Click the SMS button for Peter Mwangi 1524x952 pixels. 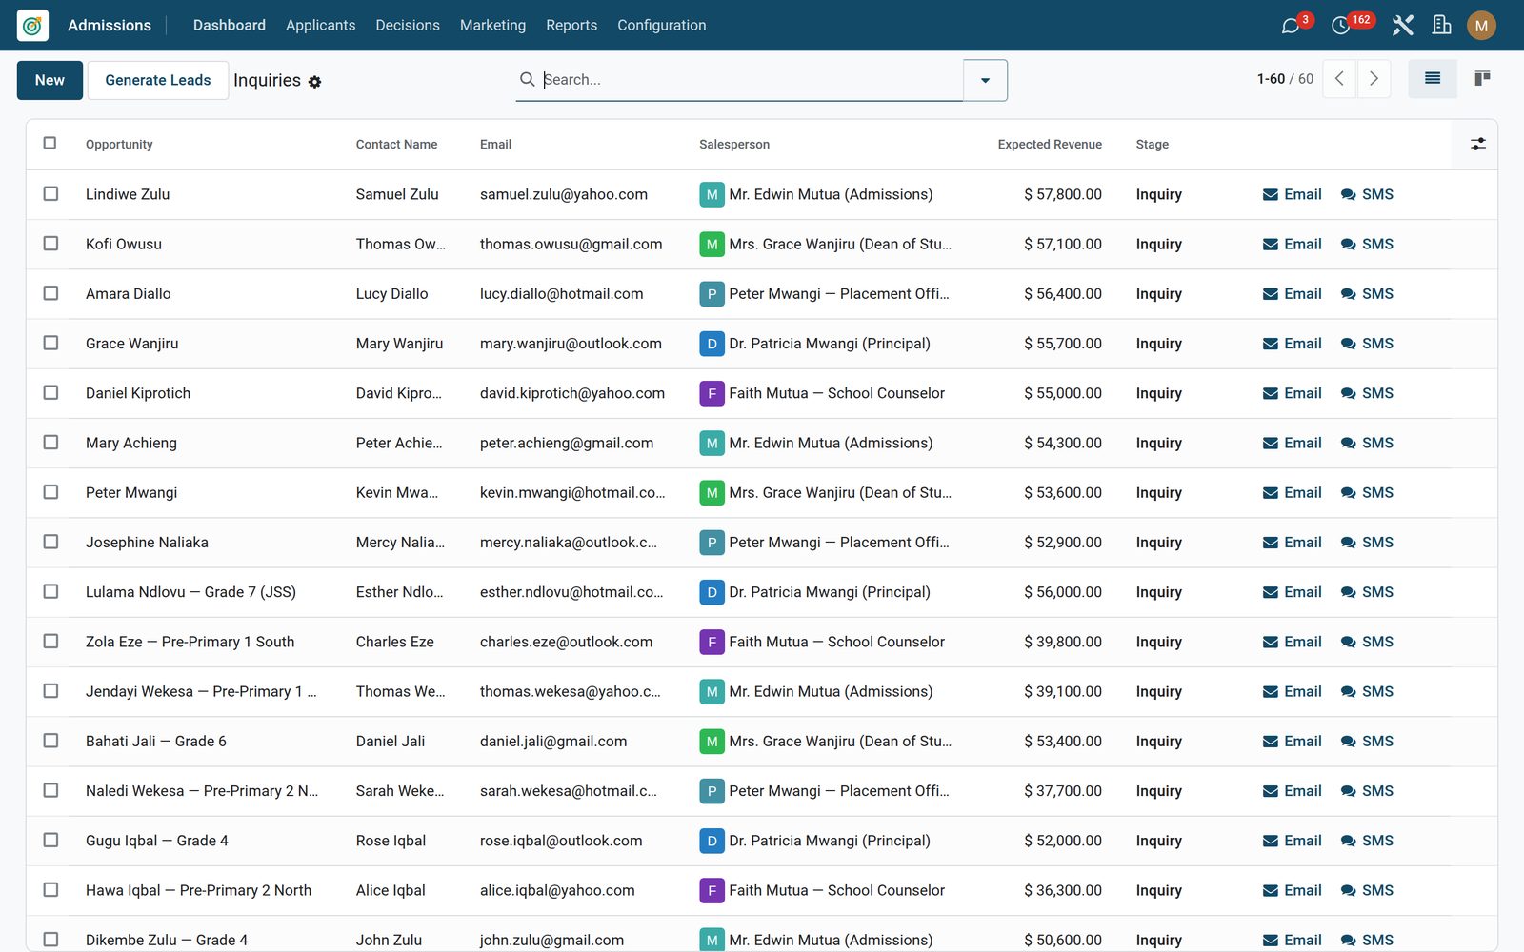pos(1367,493)
